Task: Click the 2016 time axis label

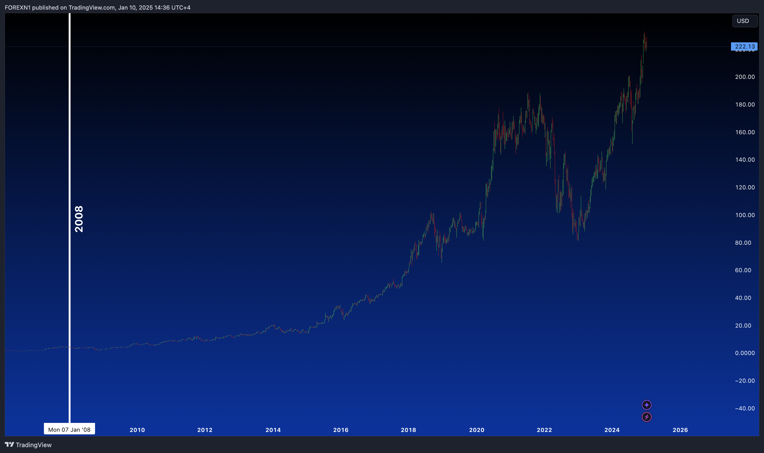Action: pos(341,430)
